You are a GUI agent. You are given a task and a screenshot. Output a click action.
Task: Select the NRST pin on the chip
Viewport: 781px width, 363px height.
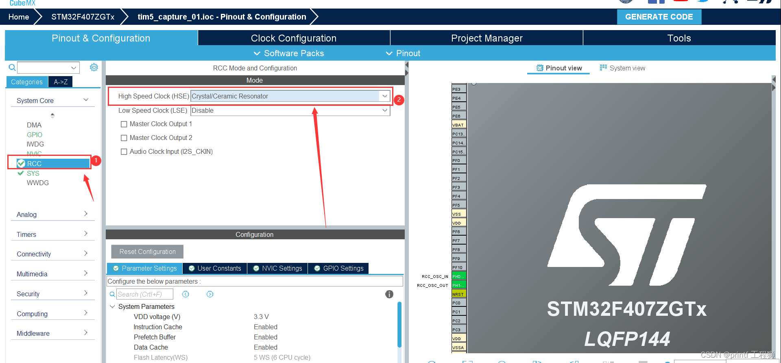click(x=459, y=294)
